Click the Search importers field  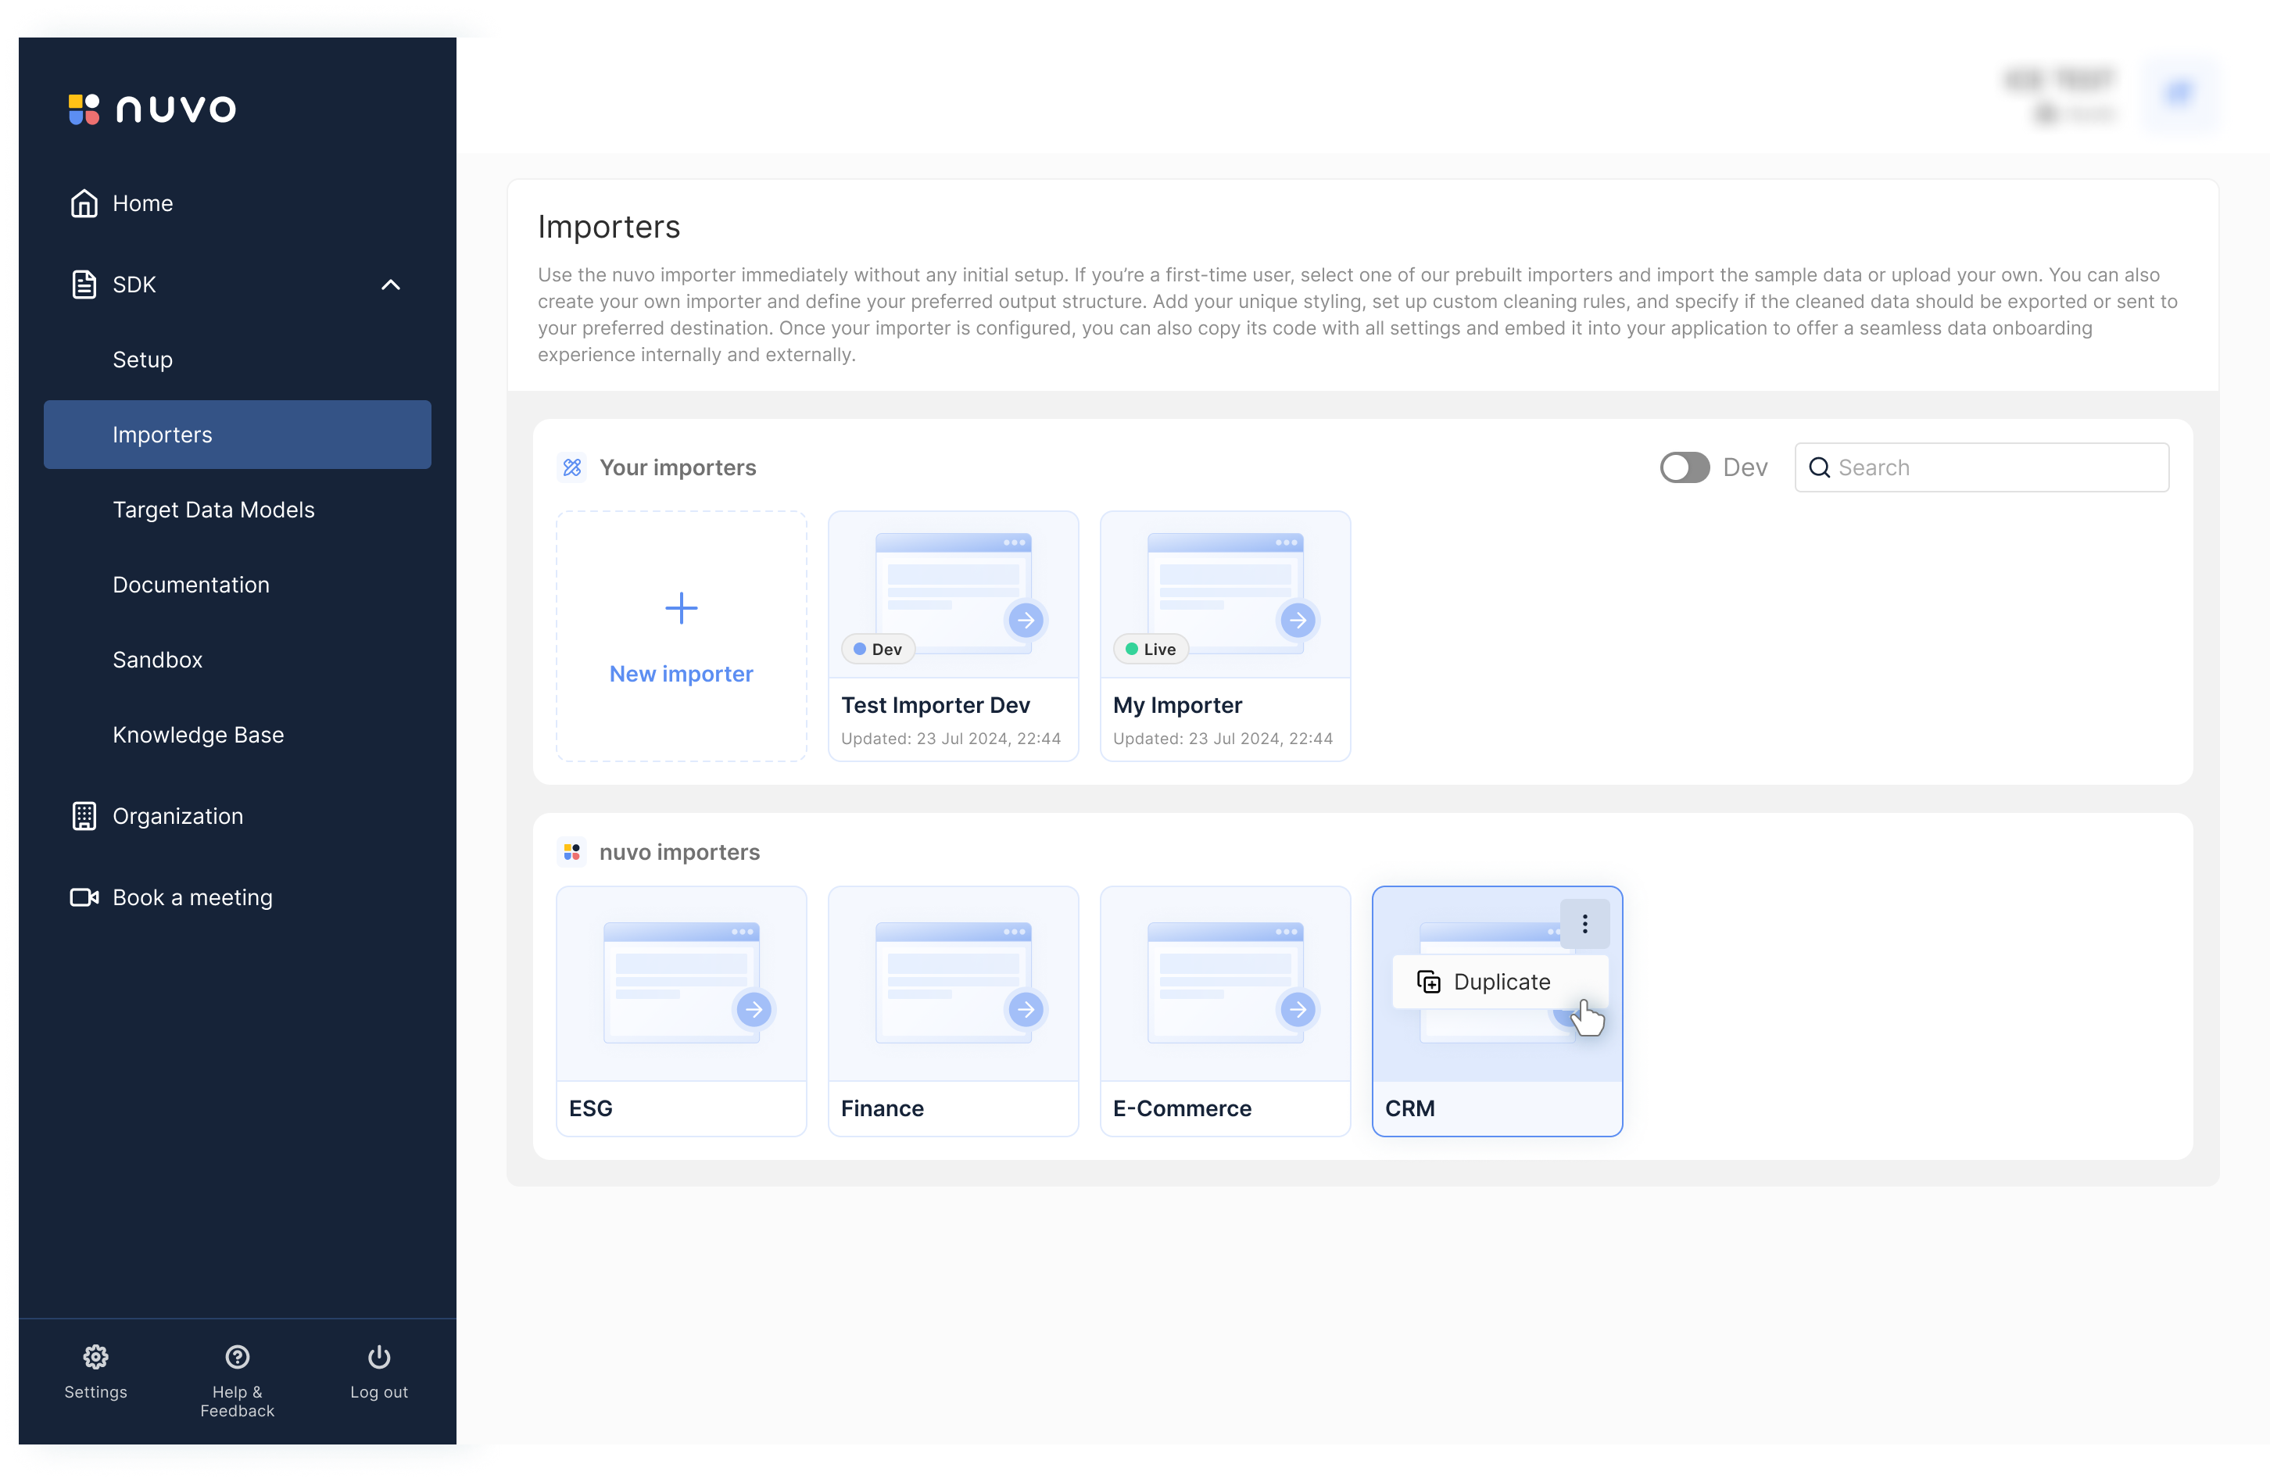(x=1982, y=467)
